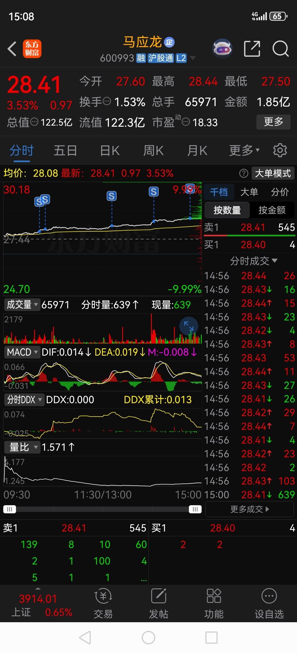Tap Android recent apps button
The height and width of the screenshot is (653, 297).
point(212,638)
